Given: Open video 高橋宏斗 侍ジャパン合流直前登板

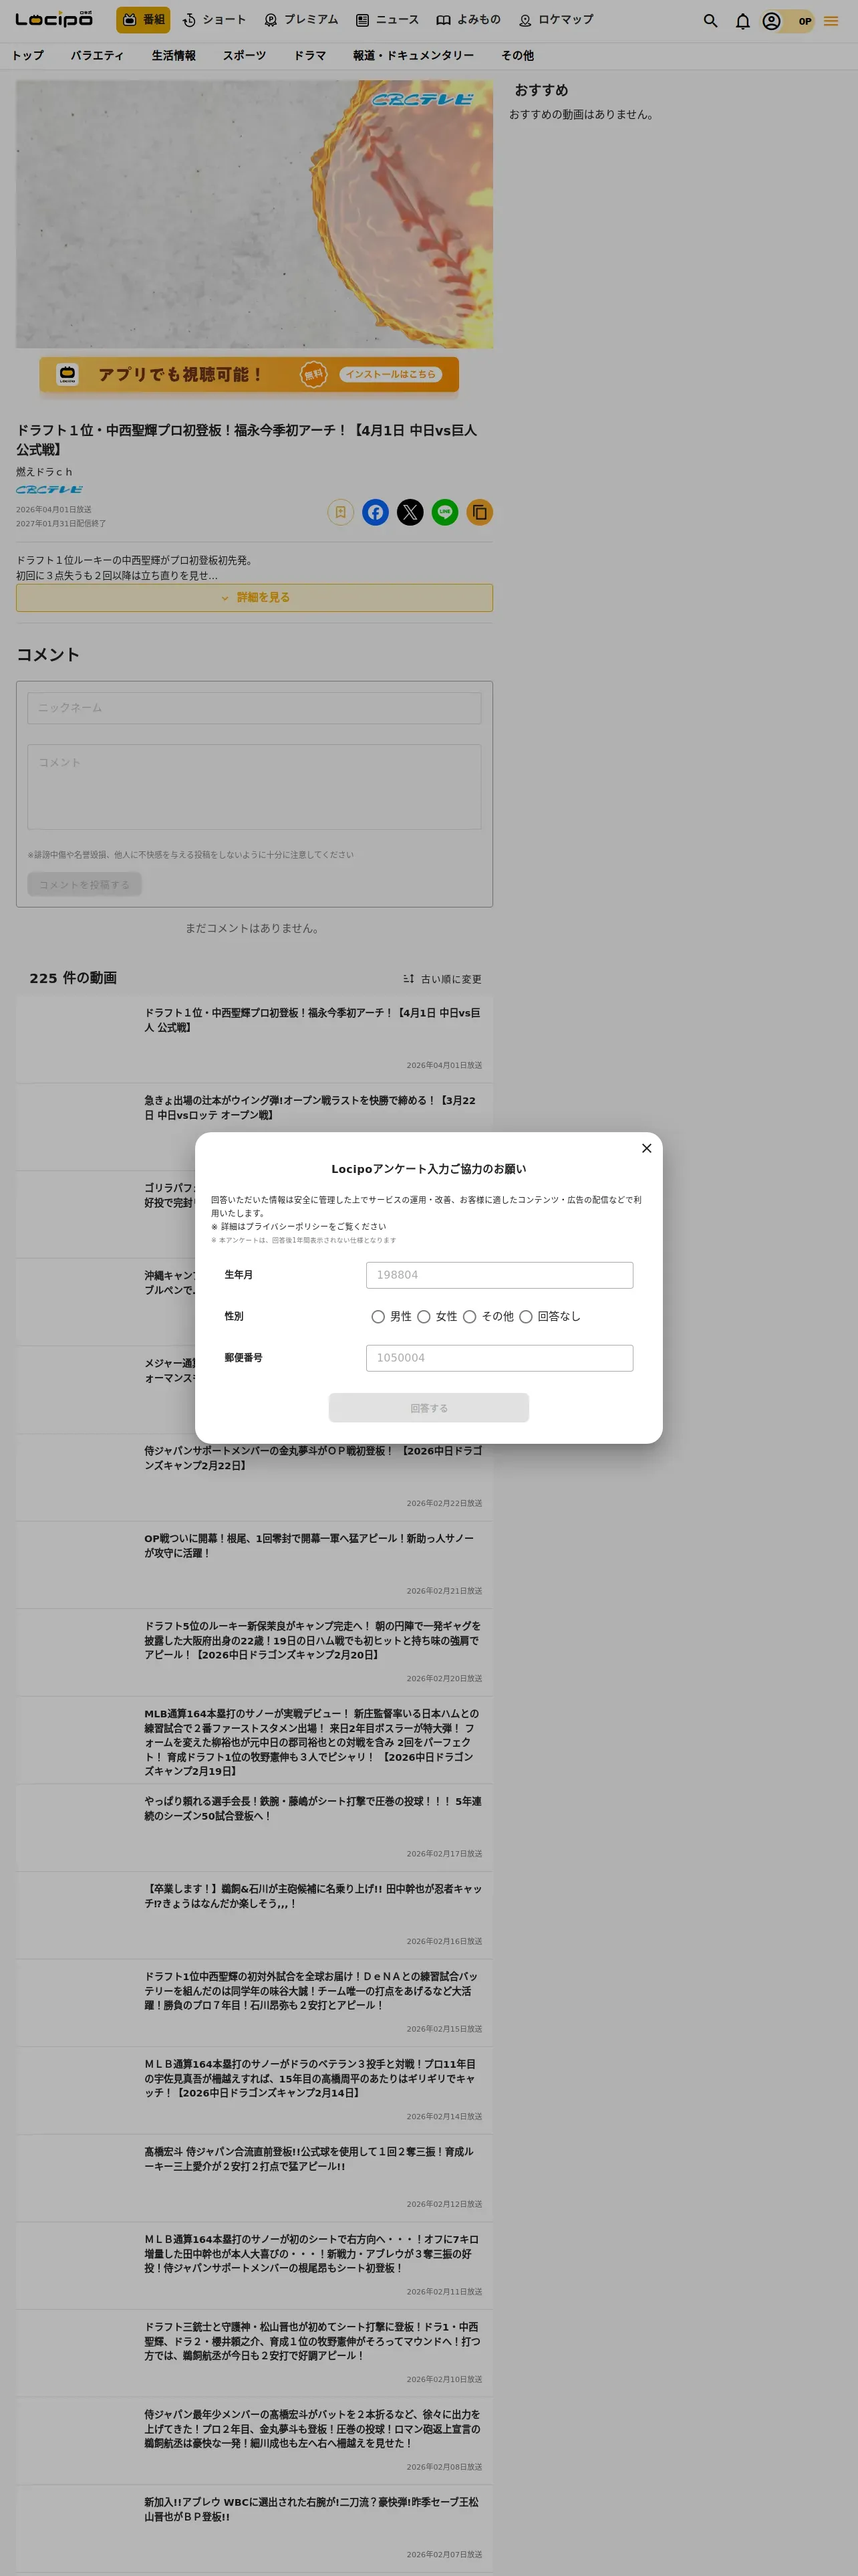Looking at the screenshot, I should [x=255, y=2178].
